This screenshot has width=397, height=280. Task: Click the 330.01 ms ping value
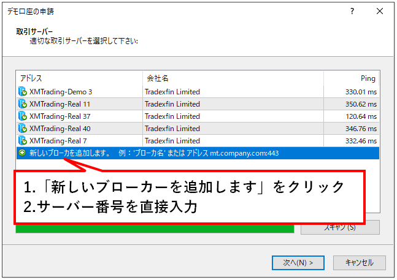coord(361,92)
